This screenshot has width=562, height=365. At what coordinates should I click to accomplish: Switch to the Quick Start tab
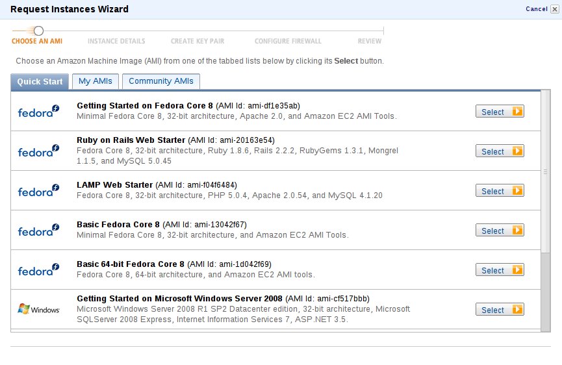coord(40,82)
